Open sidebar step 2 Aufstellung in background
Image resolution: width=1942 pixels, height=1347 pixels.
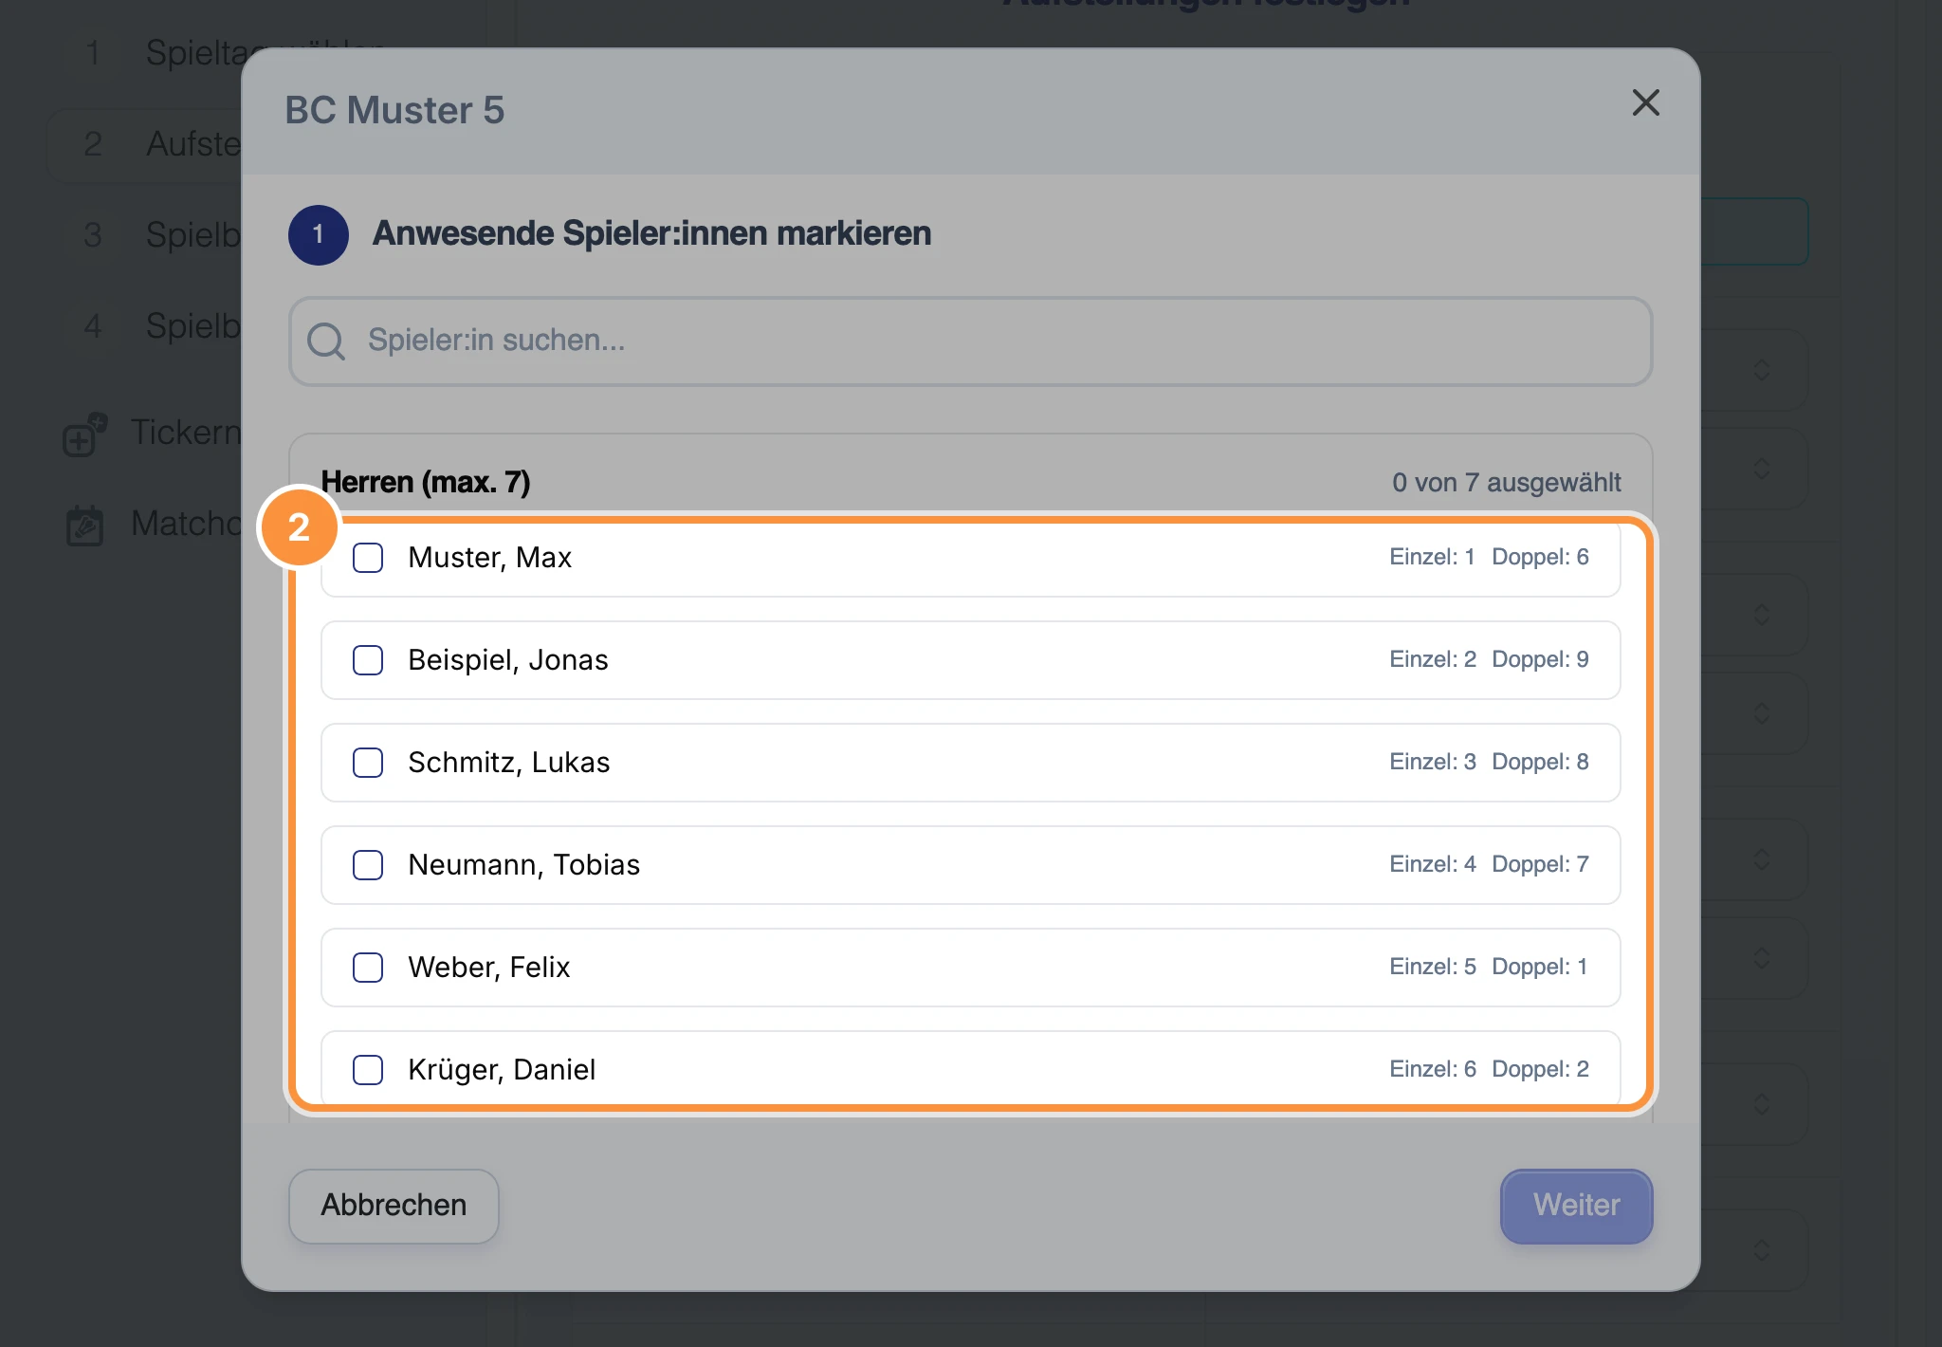pos(145,144)
